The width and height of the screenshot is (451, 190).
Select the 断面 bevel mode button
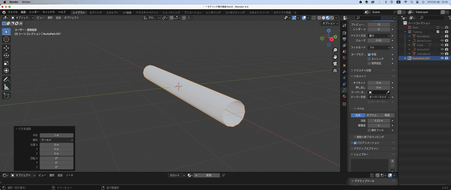tap(387, 115)
